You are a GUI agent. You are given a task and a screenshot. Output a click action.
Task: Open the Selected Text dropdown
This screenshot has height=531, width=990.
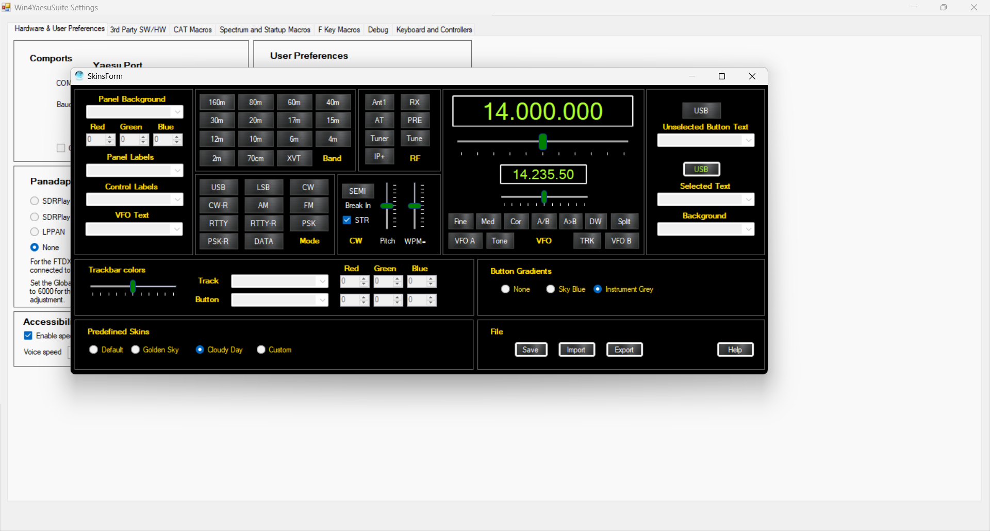pyautogui.click(x=706, y=200)
